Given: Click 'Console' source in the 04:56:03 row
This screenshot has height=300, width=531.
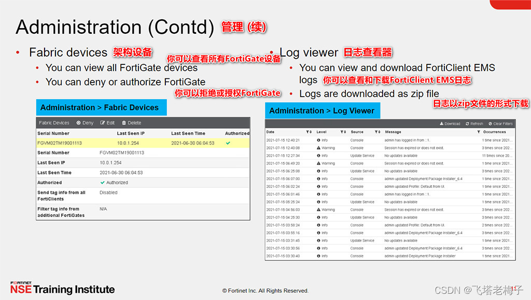Looking at the screenshot, I should pyautogui.click(x=357, y=210).
